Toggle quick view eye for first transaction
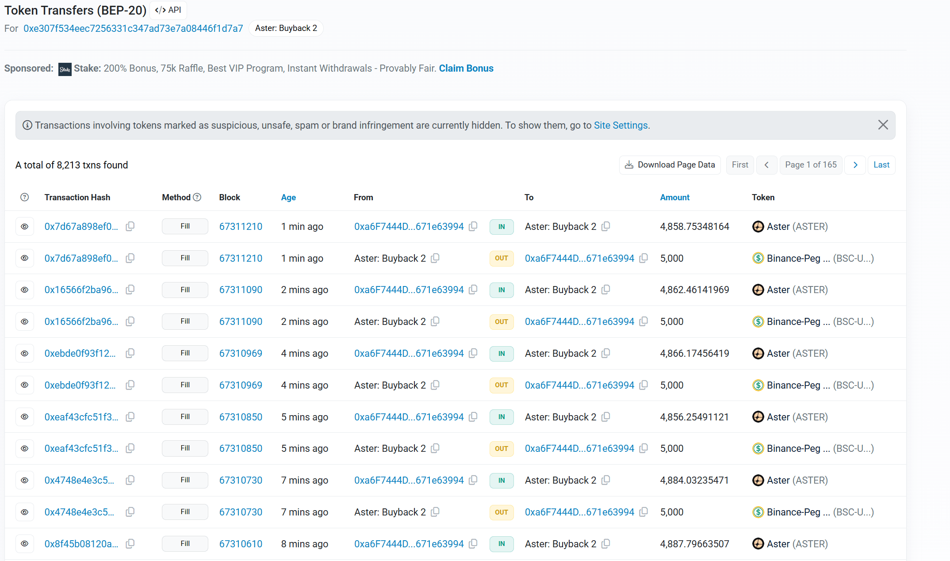The image size is (950, 561). tap(25, 226)
